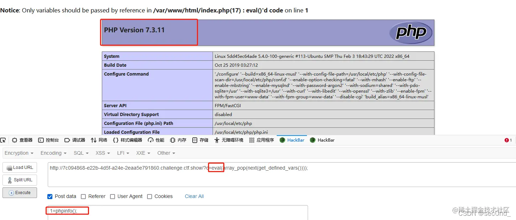
Task: Expand the Other dropdown
Action: pyautogui.click(x=166, y=153)
